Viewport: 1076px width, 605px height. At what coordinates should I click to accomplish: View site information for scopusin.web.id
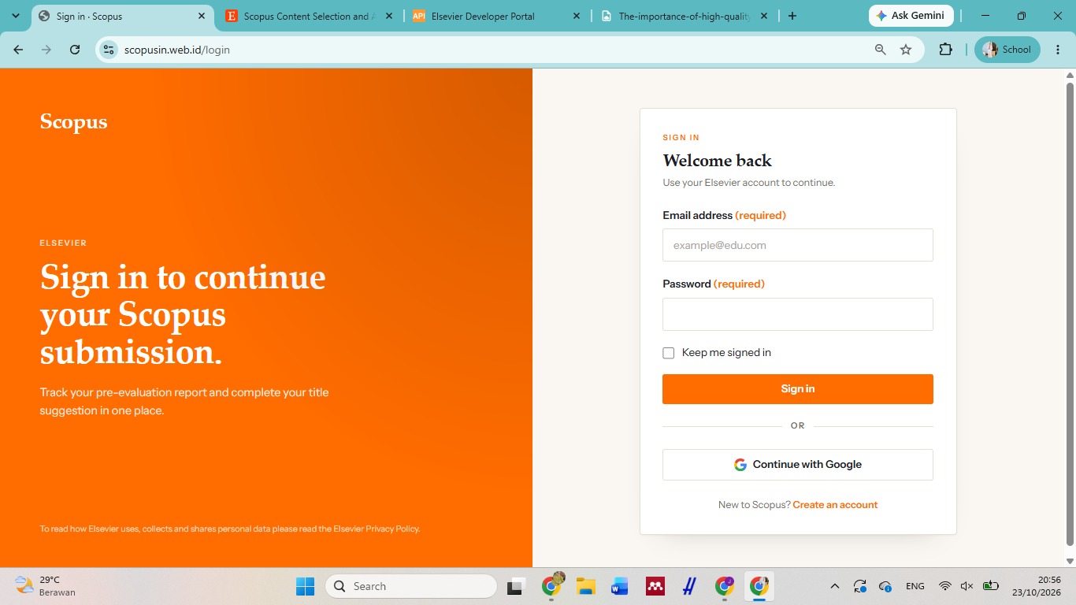(109, 50)
